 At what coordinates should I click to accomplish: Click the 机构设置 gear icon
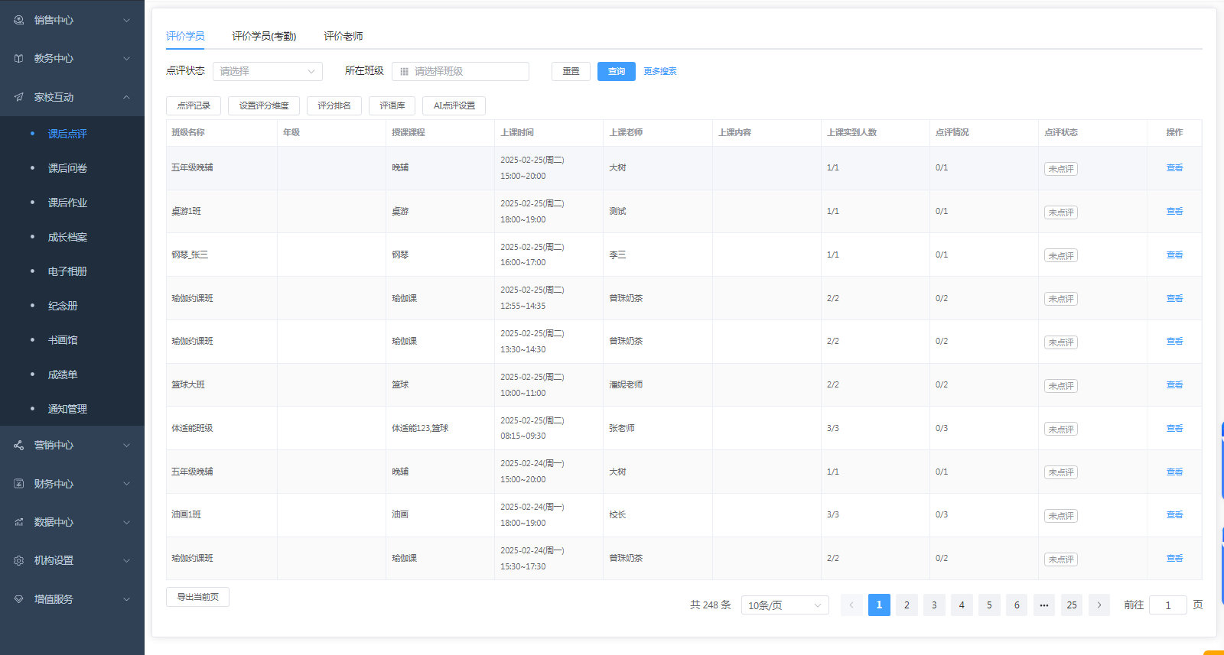[x=18, y=560]
